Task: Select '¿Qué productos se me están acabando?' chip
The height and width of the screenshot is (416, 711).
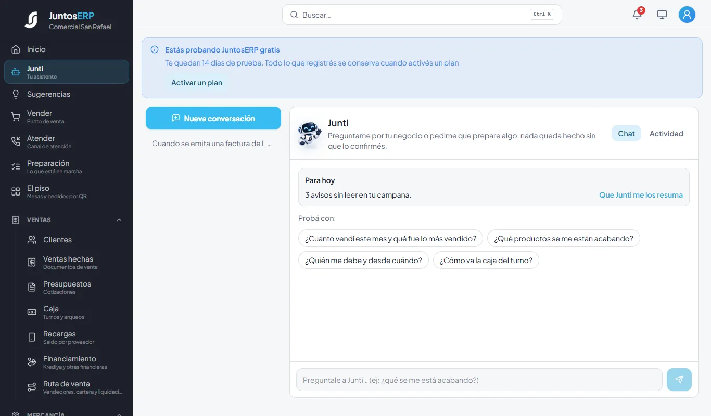Action: (564, 239)
